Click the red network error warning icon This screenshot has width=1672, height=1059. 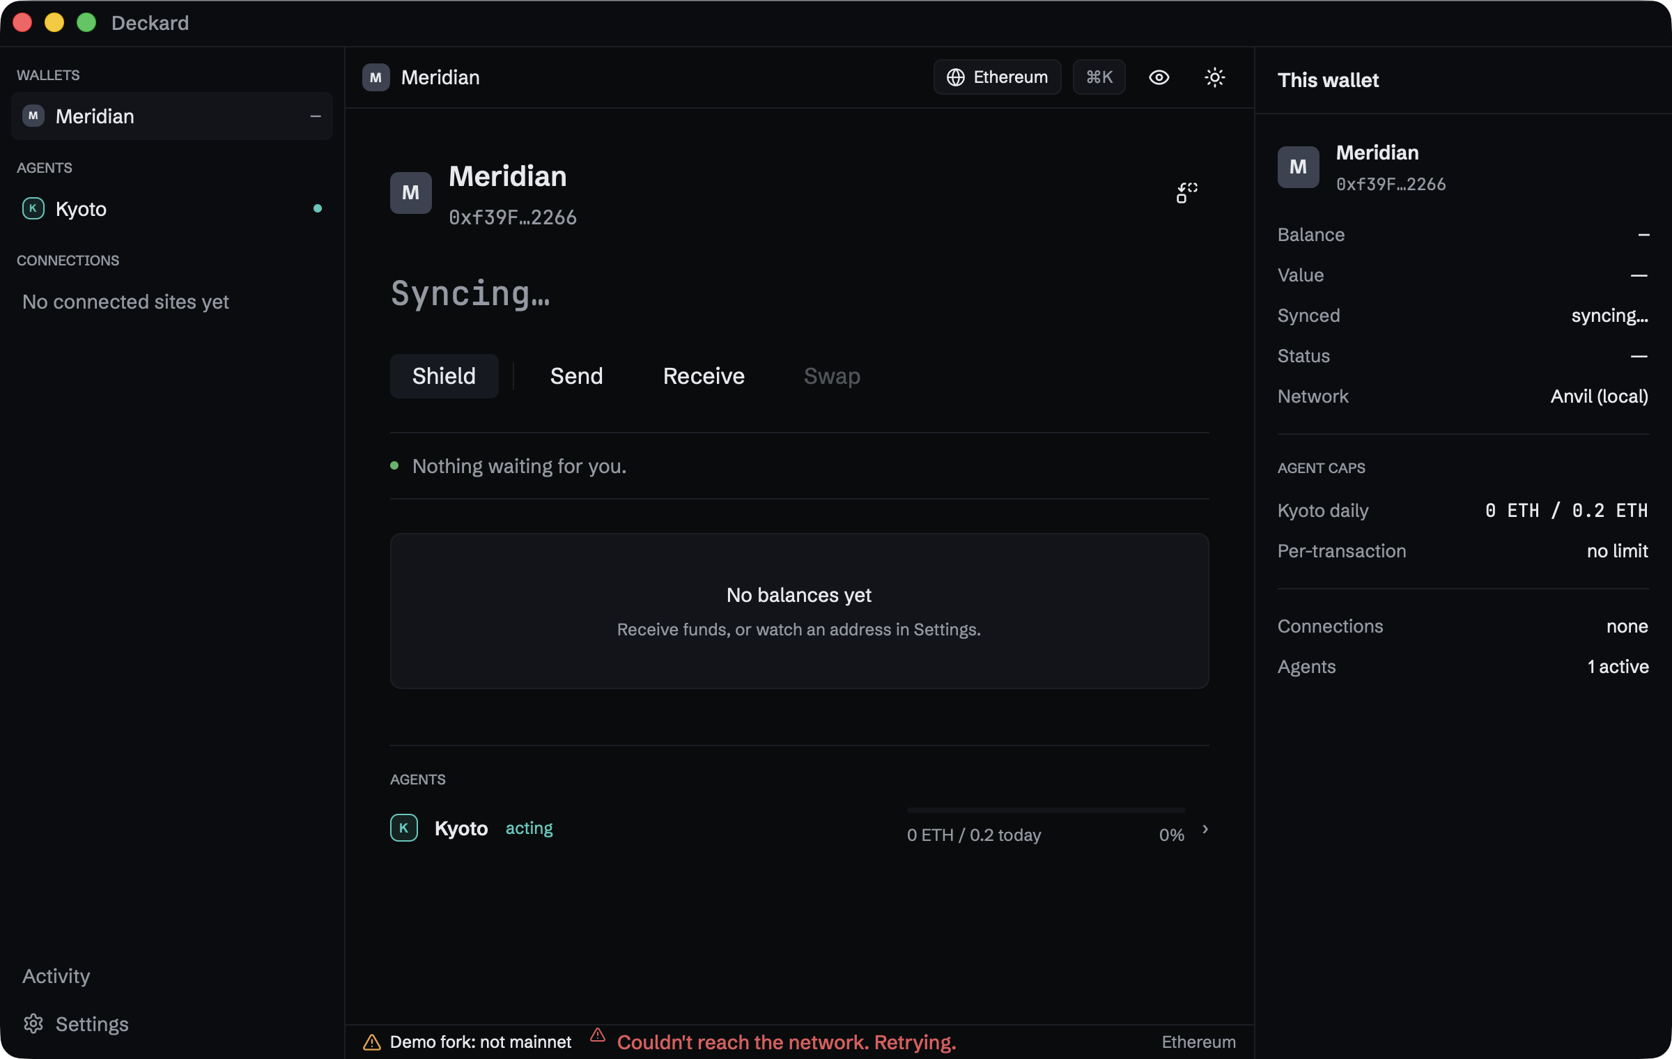pyautogui.click(x=598, y=1035)
